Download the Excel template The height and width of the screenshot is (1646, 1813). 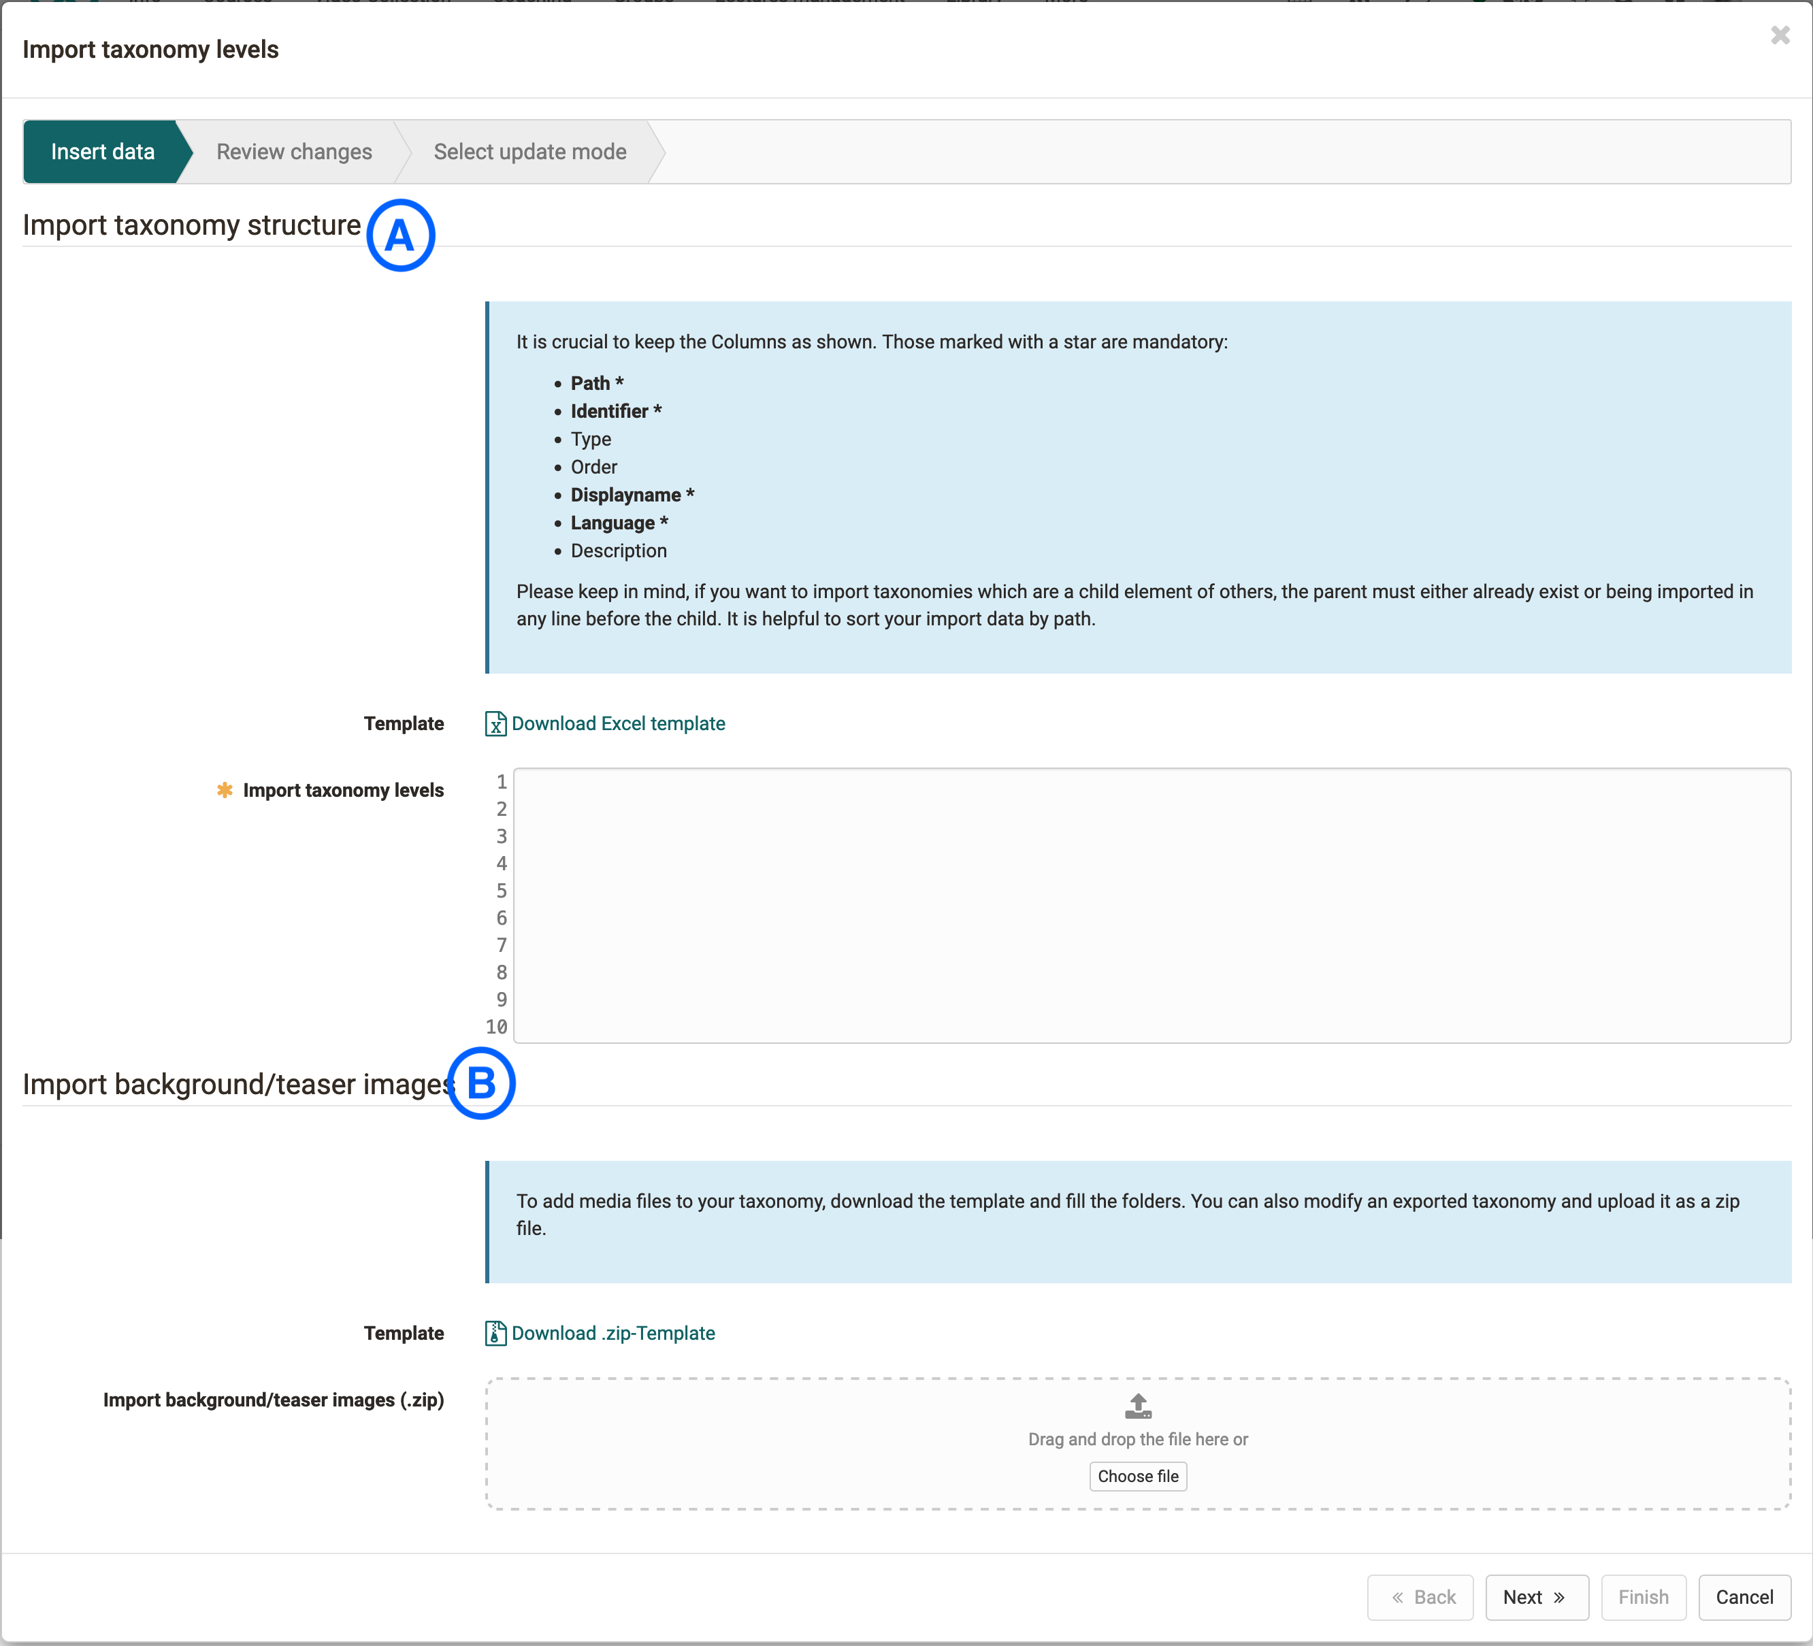pos(618,724)
